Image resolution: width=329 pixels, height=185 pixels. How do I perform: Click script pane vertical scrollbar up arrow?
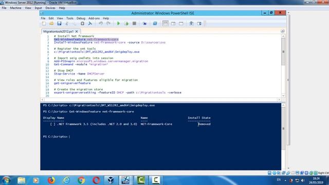click(x=283, y=36)
